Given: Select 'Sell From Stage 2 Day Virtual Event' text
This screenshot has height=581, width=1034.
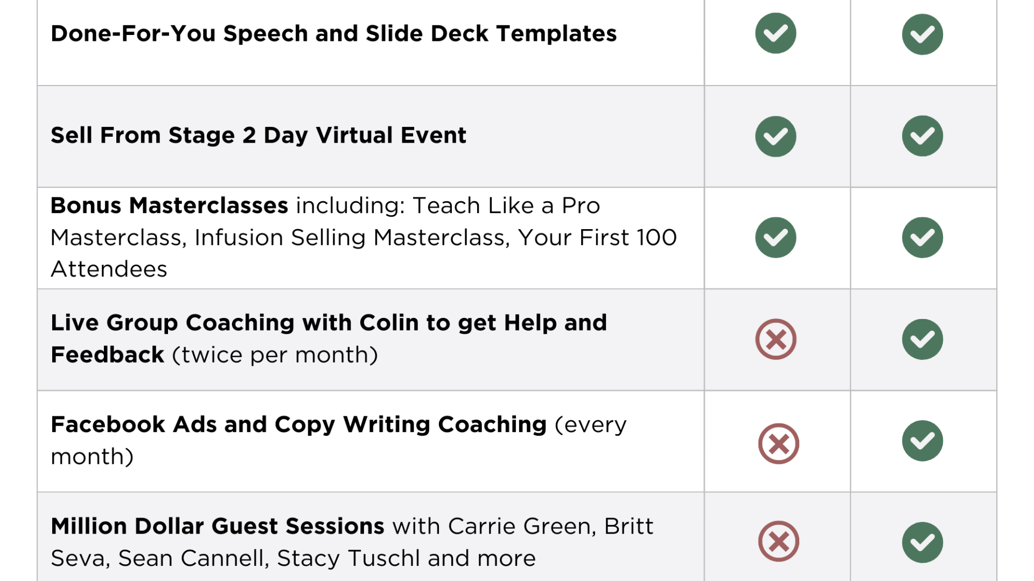Looking at the screenshot, I should [x=258, y=136].
